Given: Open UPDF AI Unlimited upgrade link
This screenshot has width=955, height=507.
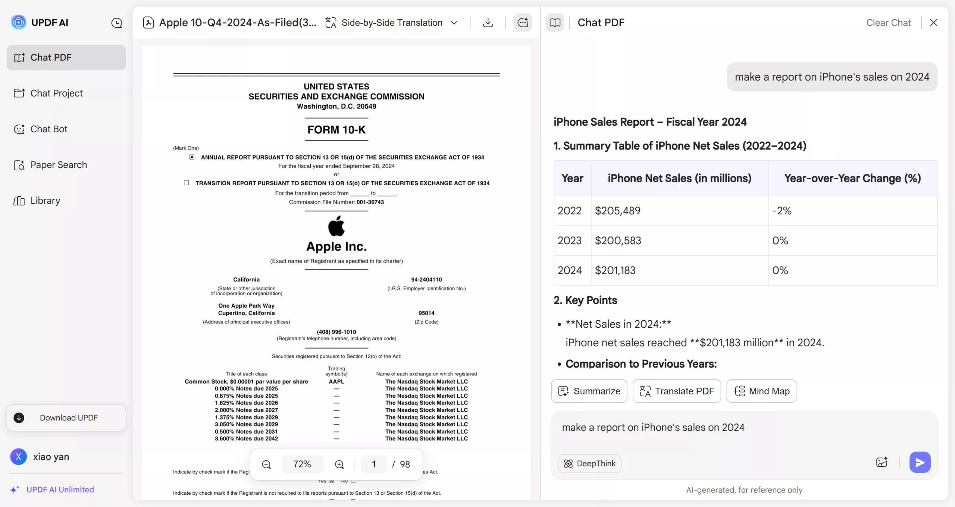Looking at the screenshot, I should [x=60, y=489].
